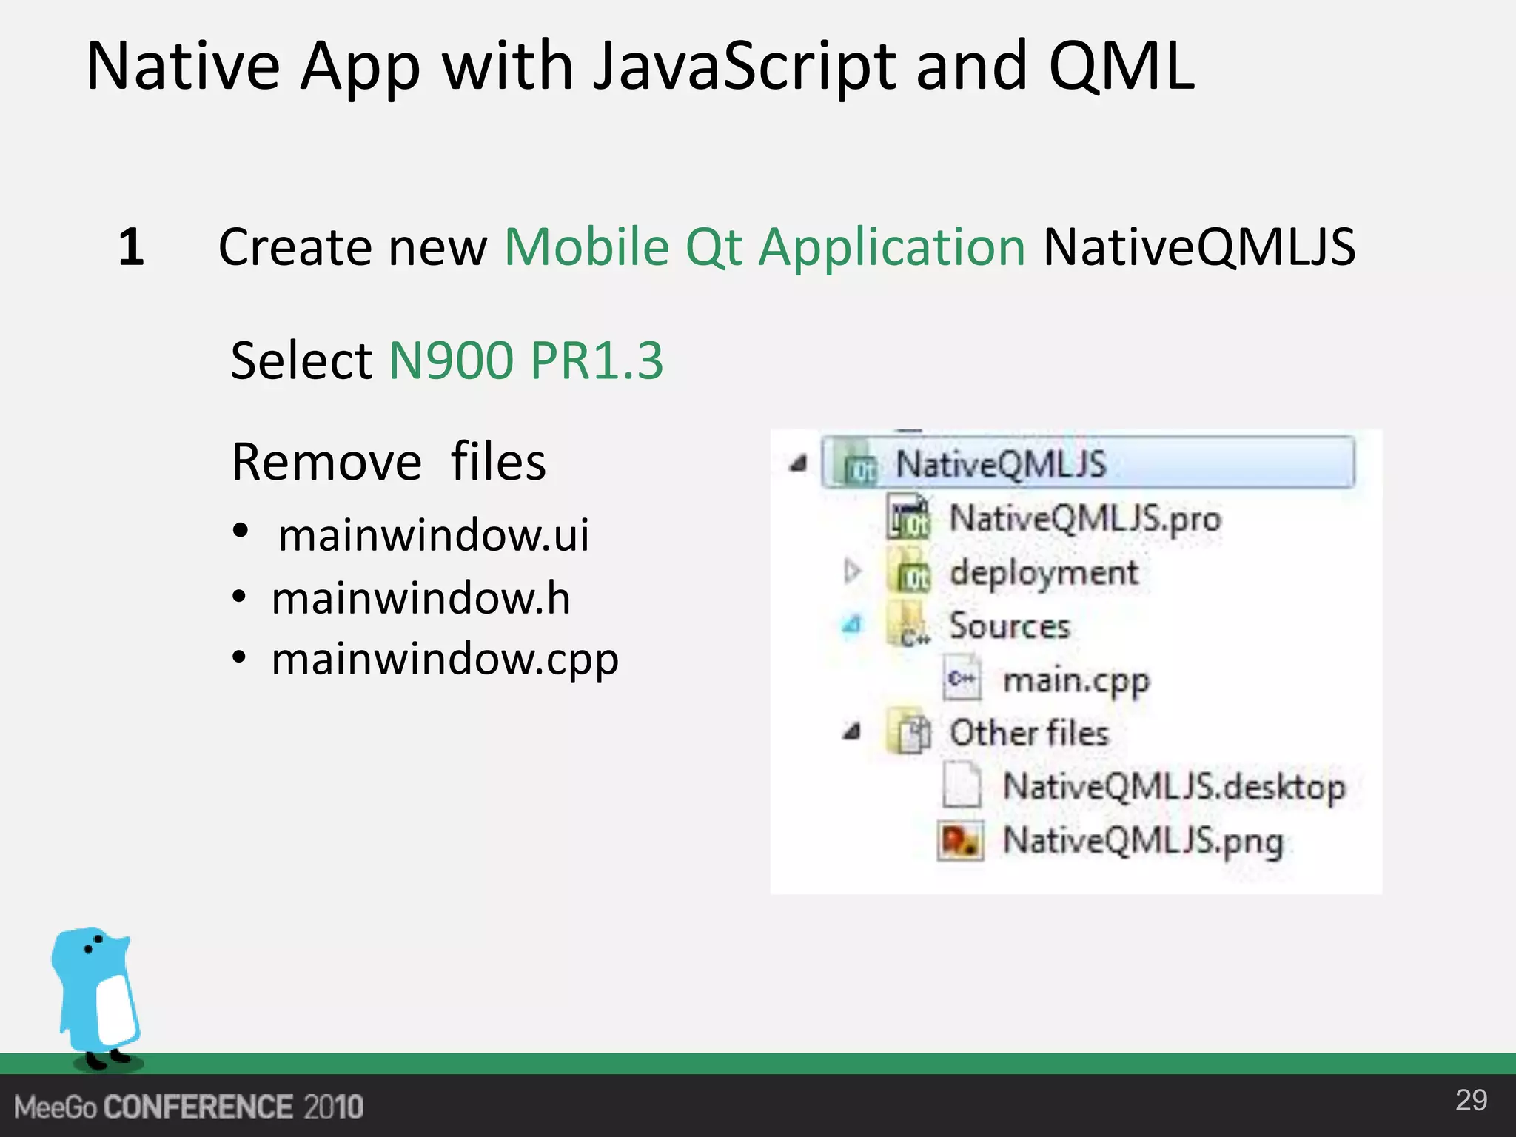Click the N900 PR1.3 green text
Viewport: 1516px width, 1137px height.
click(526, 361)
